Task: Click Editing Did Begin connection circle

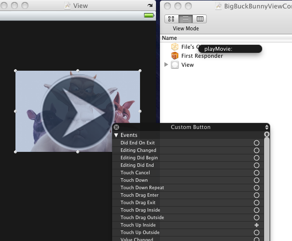Action: pyautogui.click(x=257, y=158)
